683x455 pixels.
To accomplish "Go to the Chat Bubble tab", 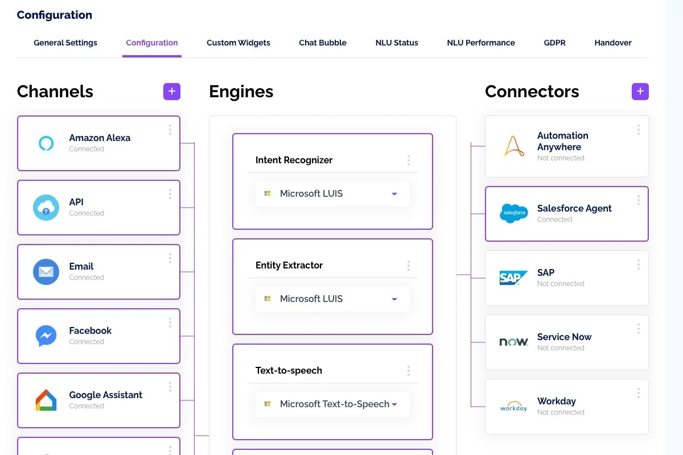I will point(323,43).
